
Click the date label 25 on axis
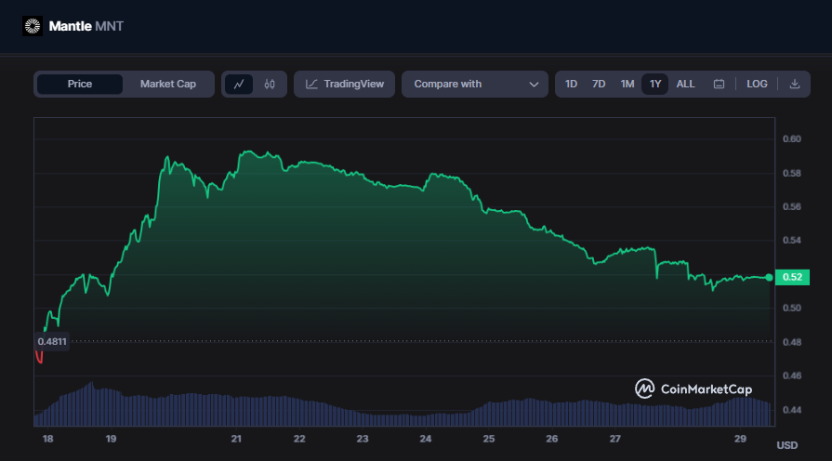click(489, 439)
